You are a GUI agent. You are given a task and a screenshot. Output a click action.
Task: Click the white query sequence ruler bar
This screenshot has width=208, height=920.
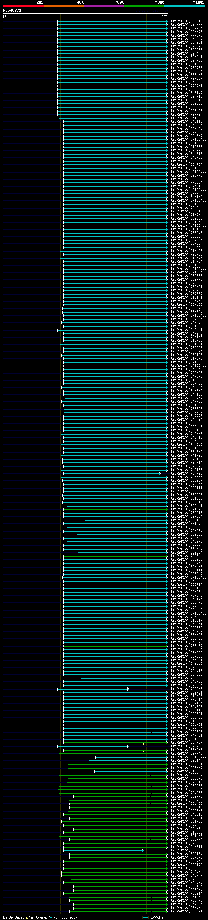(x=86, y=14)
